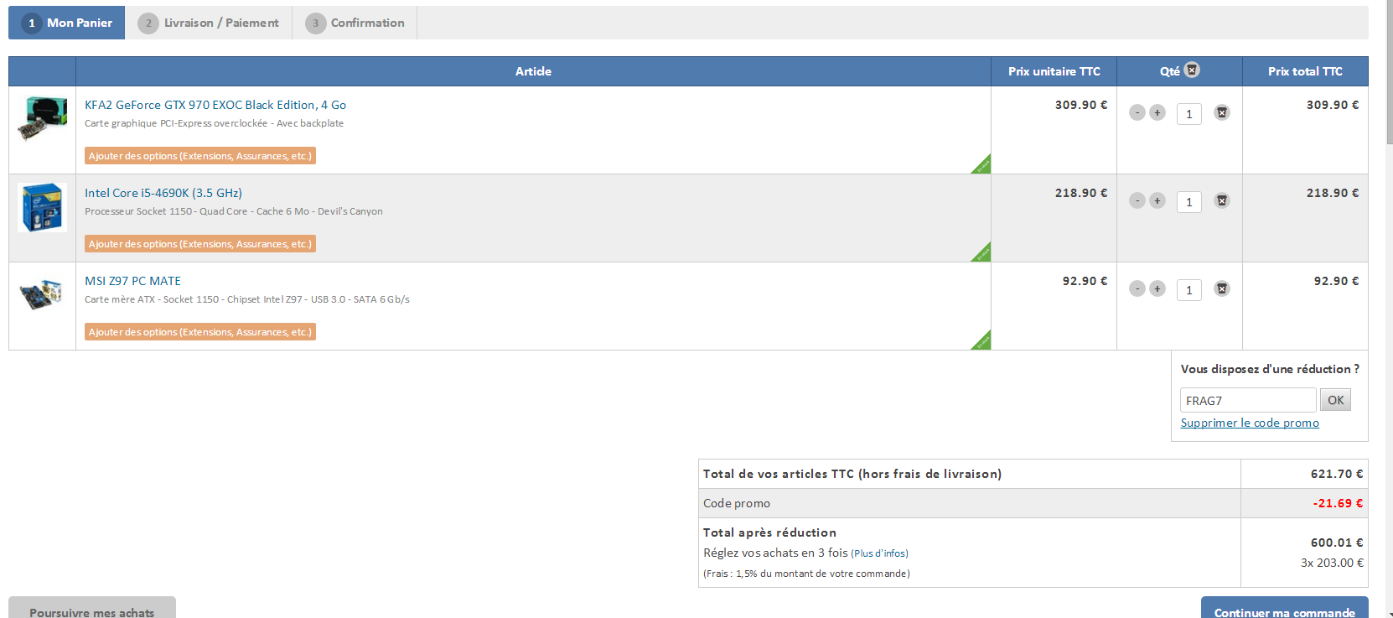1393x618 pixels.
Task: Click the -21.69 € promo amount
Action: tap(1338, 503)
